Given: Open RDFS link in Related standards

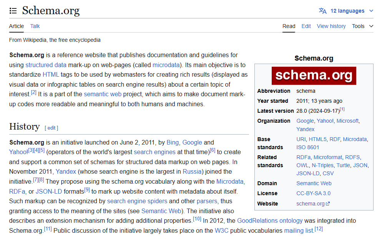Looking at the screenshot, I should click(x=352, y=157).
